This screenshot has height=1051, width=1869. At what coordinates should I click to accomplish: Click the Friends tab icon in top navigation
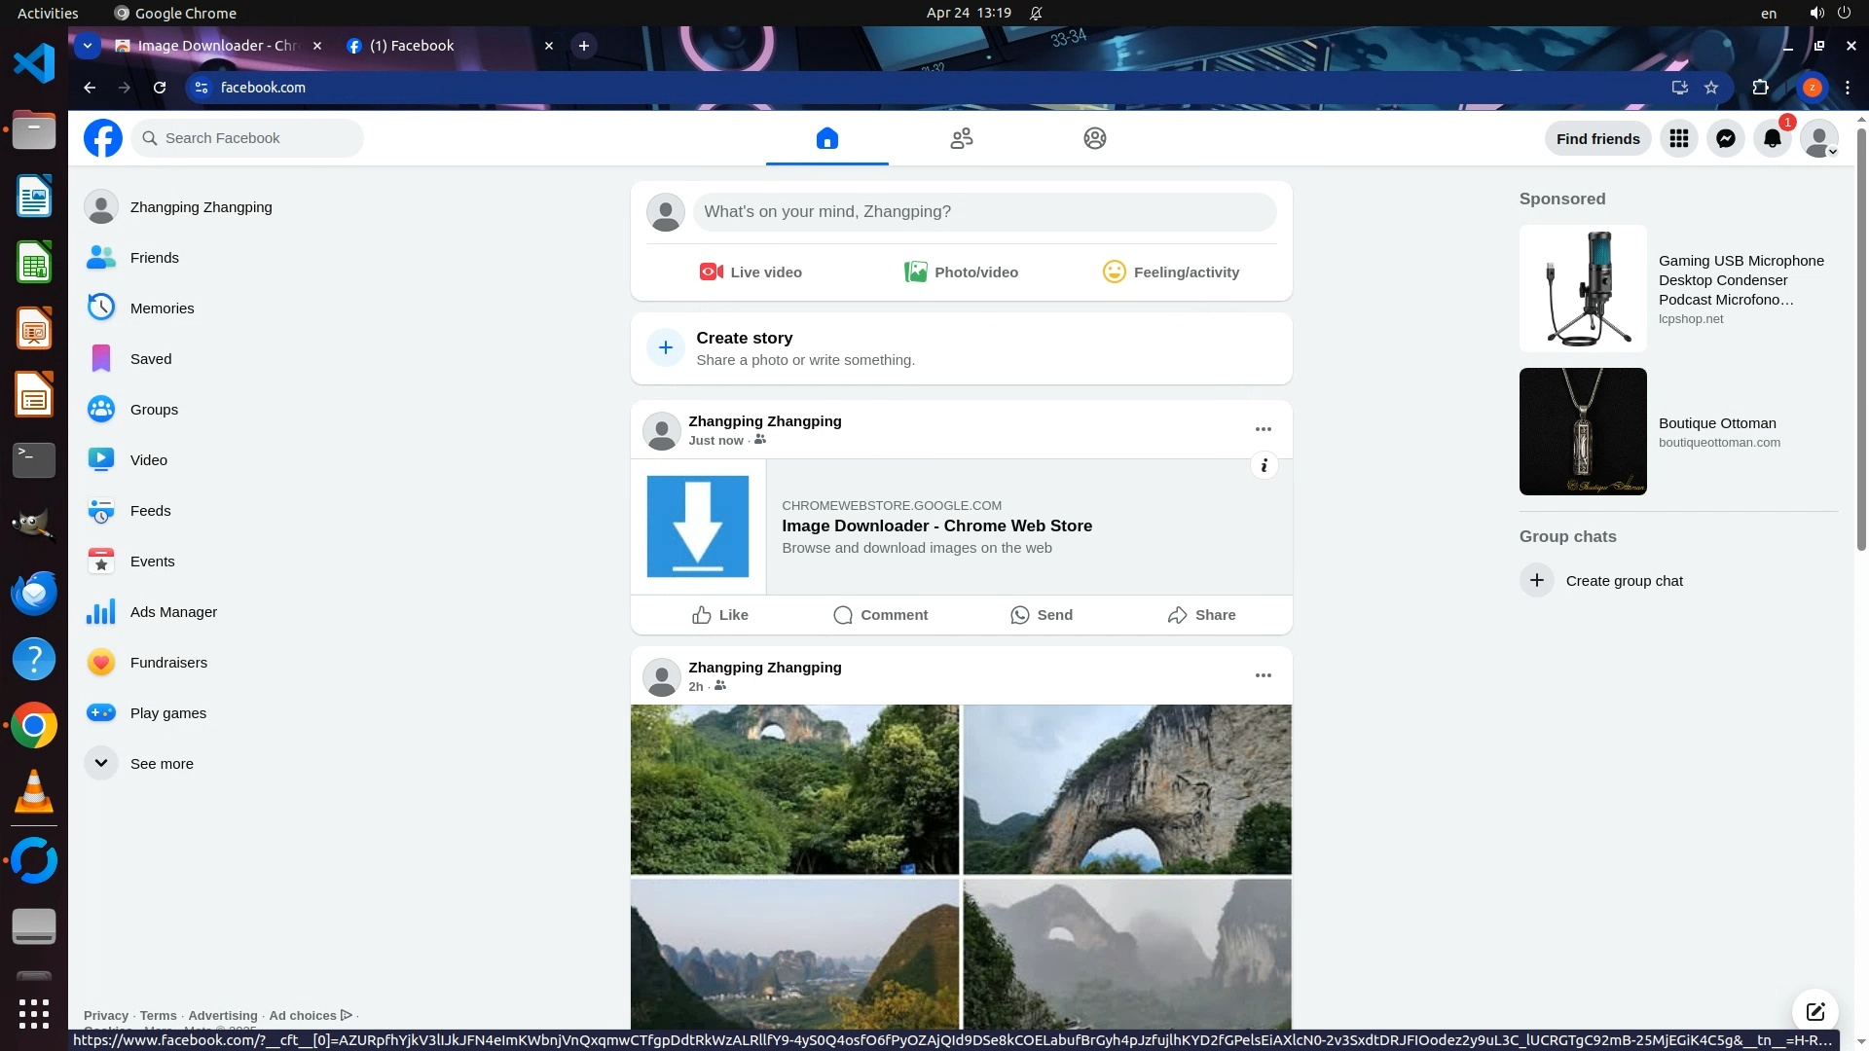(x=961, y=138)
